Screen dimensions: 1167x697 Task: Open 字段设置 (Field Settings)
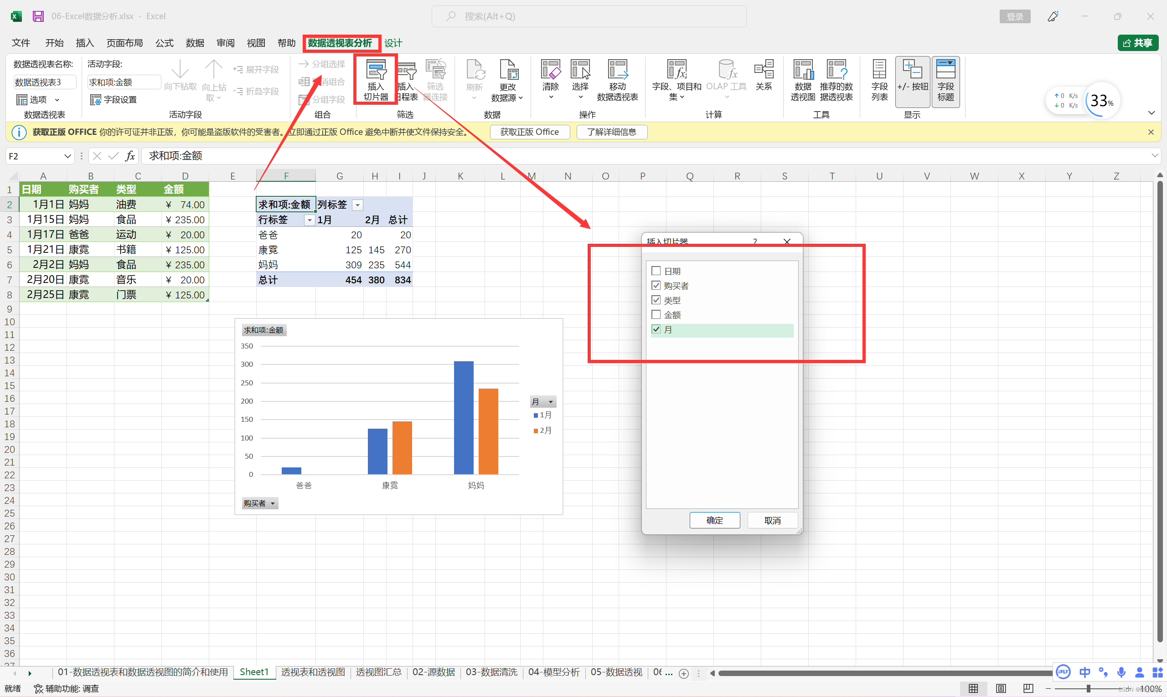tap(114, 100)
